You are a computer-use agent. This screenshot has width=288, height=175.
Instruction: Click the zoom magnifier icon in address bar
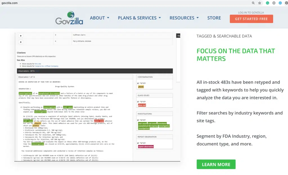(253, 3)
